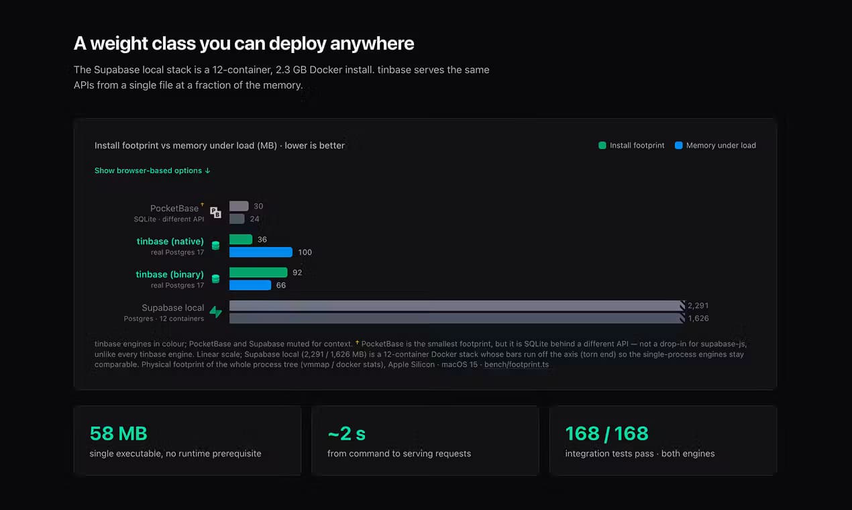
Task: Click the Supabase lightning bolt icon
Action: coord(215,312)
